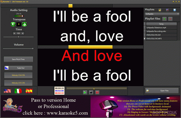Click the save playlist floppy icon
Screen dimensions: 181x118
click(175, 10)
